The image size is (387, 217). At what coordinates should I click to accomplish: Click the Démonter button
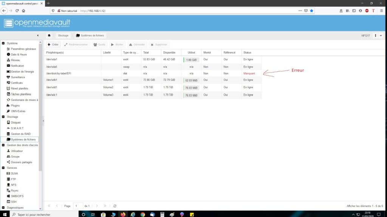pos(137,45)
